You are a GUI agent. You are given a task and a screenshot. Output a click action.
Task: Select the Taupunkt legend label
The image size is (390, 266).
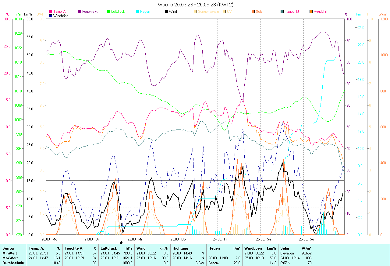[x=292, y=12]
